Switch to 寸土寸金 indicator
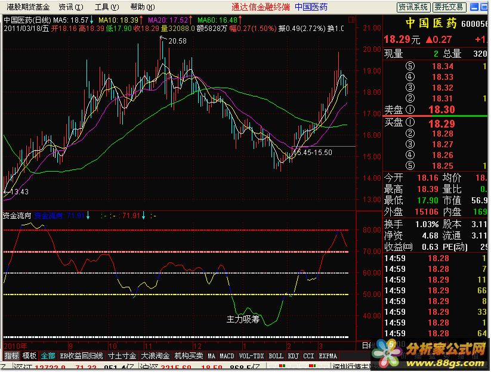Viewport: 491px width, 372px height. click(122, 356)
